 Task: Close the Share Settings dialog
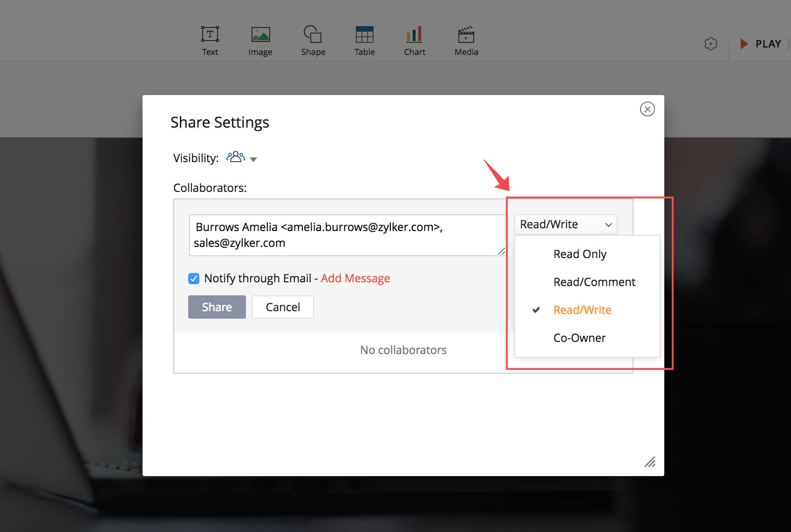click(648, 109)
